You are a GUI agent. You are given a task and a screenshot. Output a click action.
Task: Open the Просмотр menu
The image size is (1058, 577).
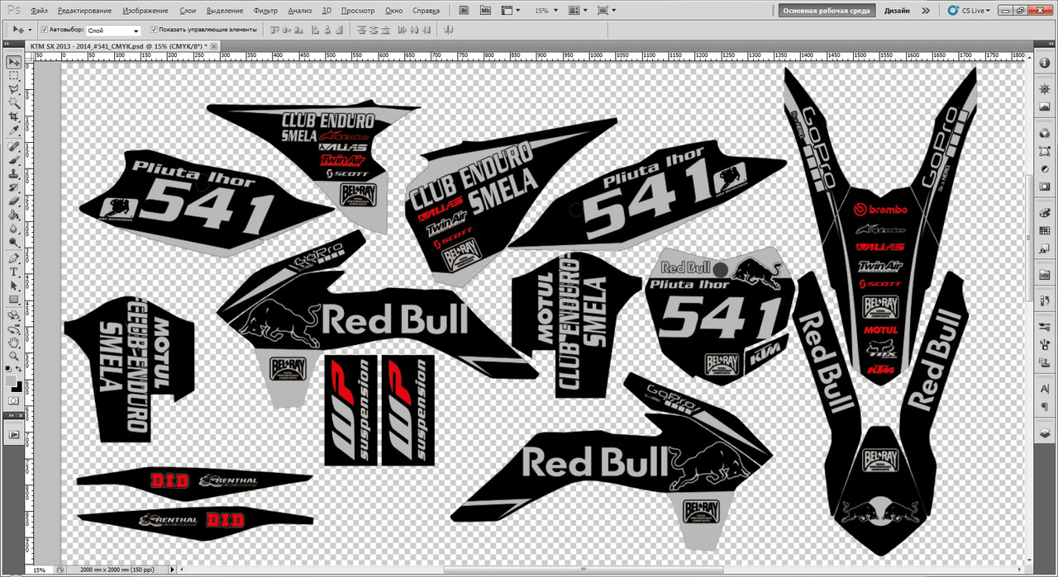coord(358,11)
